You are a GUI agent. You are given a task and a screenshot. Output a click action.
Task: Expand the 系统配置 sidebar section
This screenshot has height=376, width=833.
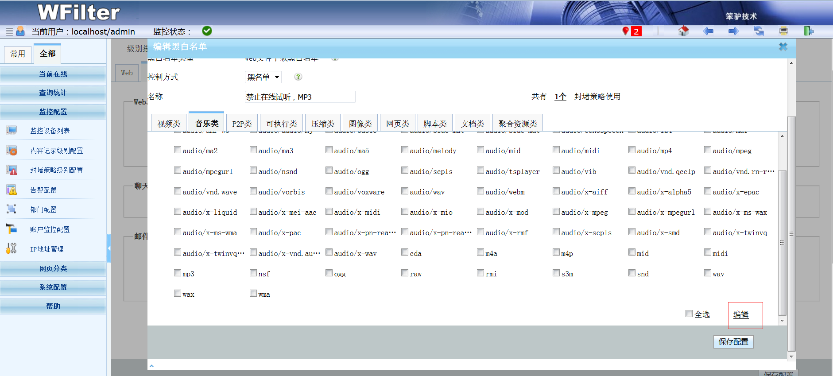click(53, 287)
